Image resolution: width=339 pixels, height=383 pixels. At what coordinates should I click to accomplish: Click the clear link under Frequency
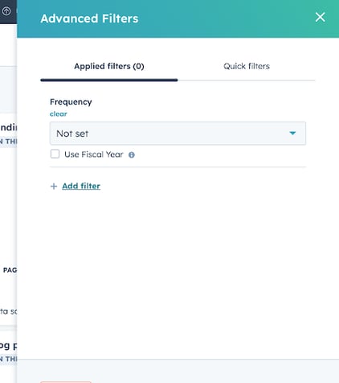[x=59, y=114]
